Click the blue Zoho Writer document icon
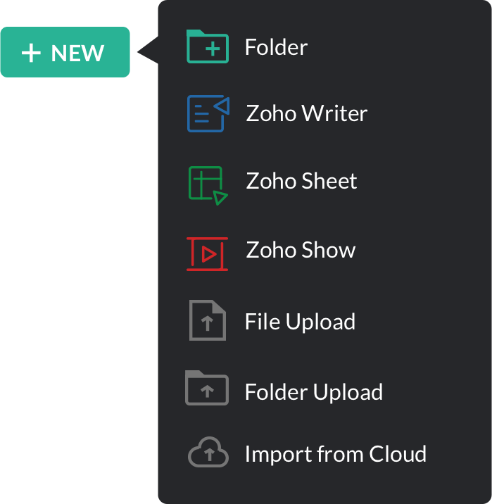The image size is (492, 504). click(x=208, y=114)
